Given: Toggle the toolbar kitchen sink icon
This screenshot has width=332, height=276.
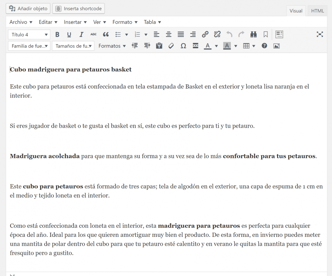Looking at the screenshot, I should click(279, 34).
